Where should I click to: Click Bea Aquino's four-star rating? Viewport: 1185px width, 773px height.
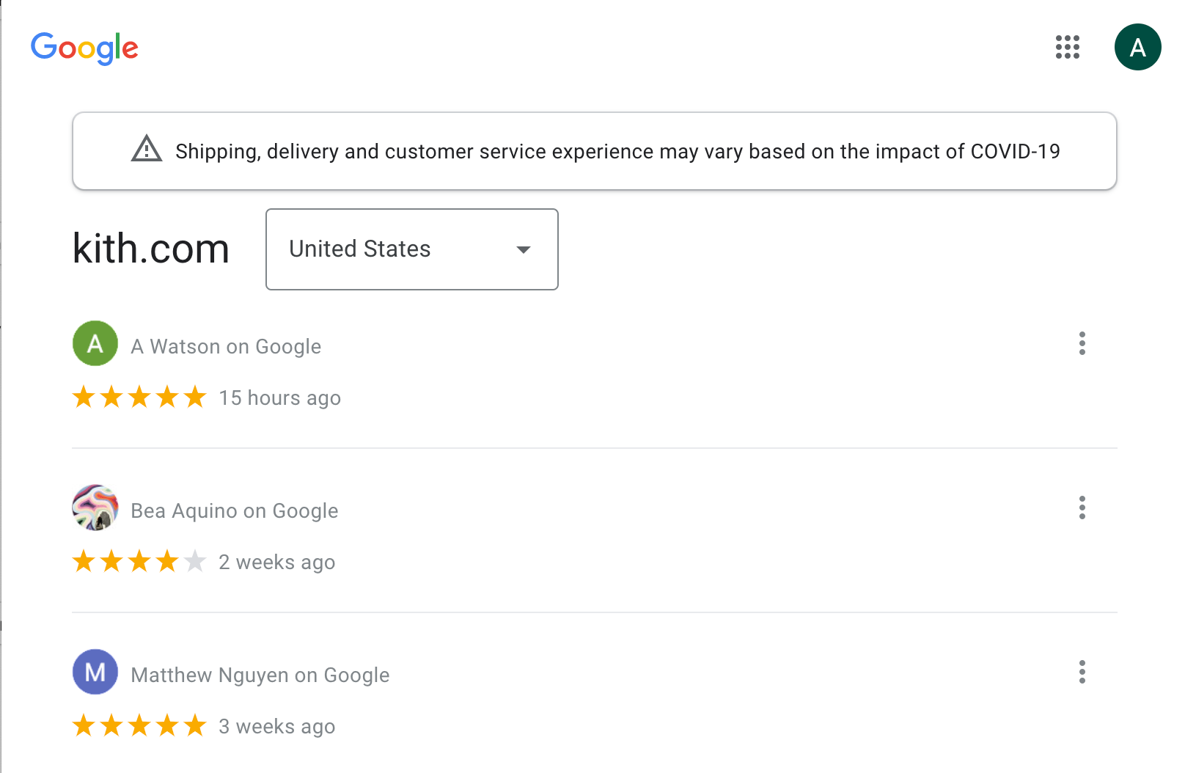(139, 561)
